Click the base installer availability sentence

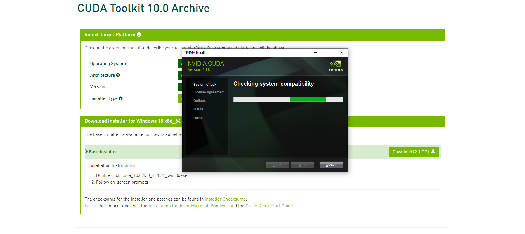(x=133, y=134)
